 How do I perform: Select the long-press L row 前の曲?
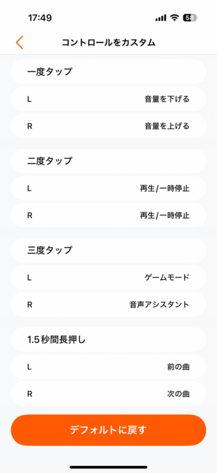[x=108, y=367]
